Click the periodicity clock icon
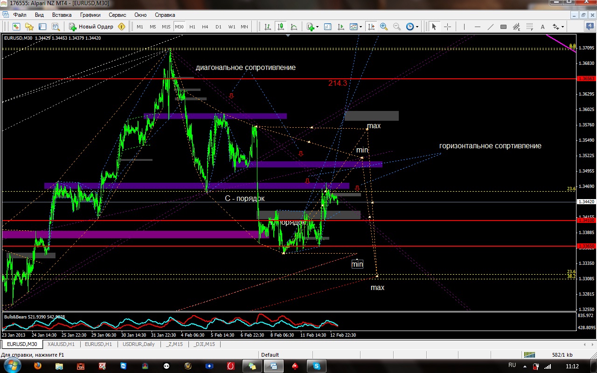The image size is (597, 373). [x=410, y=27]
